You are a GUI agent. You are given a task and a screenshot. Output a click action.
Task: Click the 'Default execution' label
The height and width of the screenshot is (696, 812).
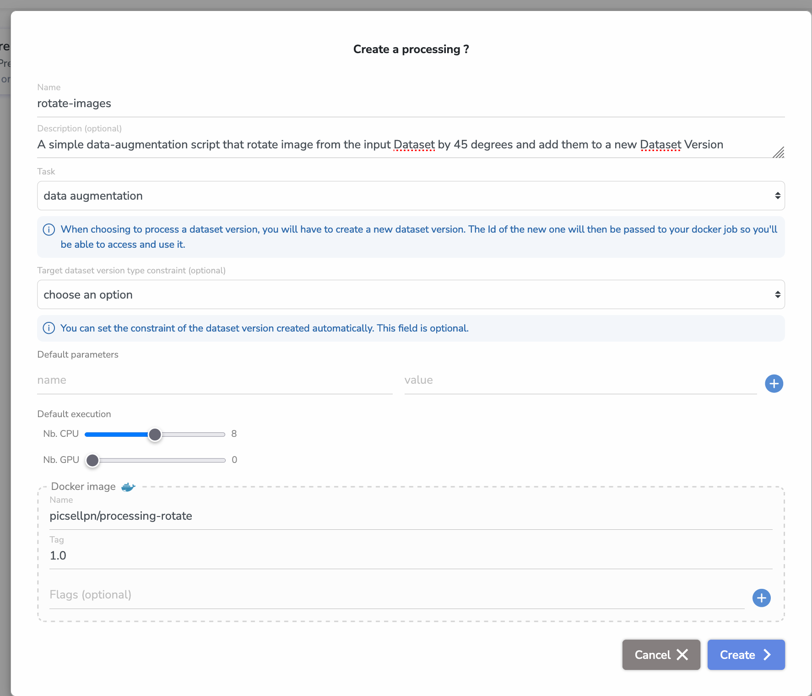click(x=74, y=414)
